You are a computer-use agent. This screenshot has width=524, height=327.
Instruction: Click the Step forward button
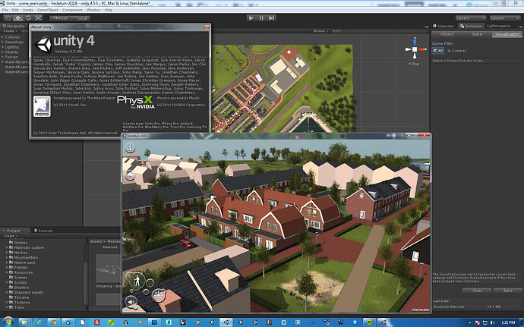(271, 18)
